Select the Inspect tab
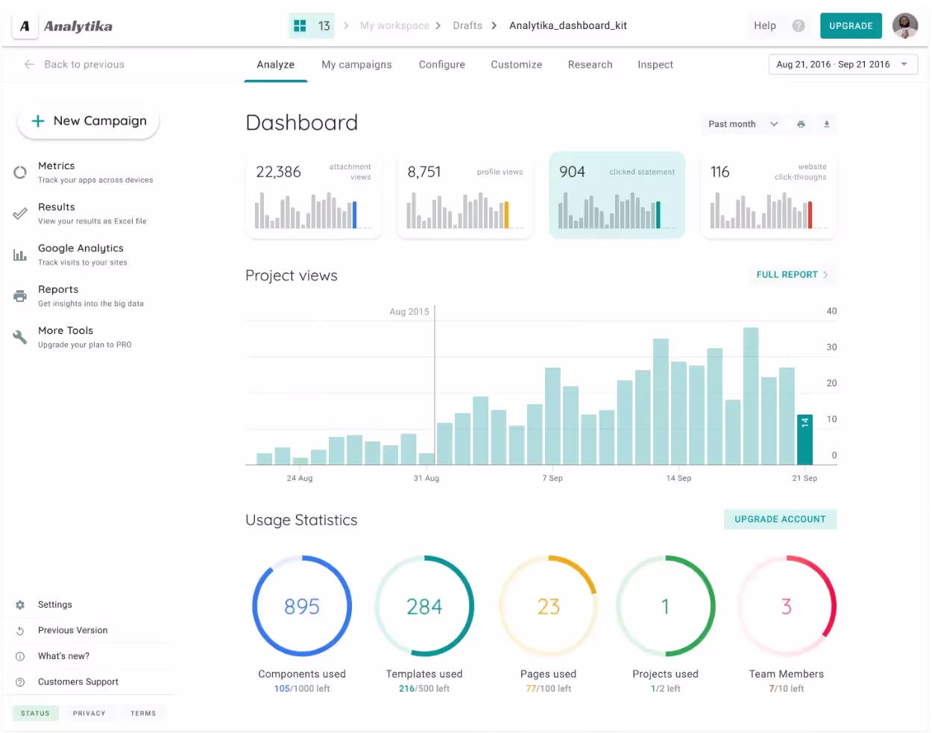The height and width of the screenshot is (733, 932). pos(655,65)
